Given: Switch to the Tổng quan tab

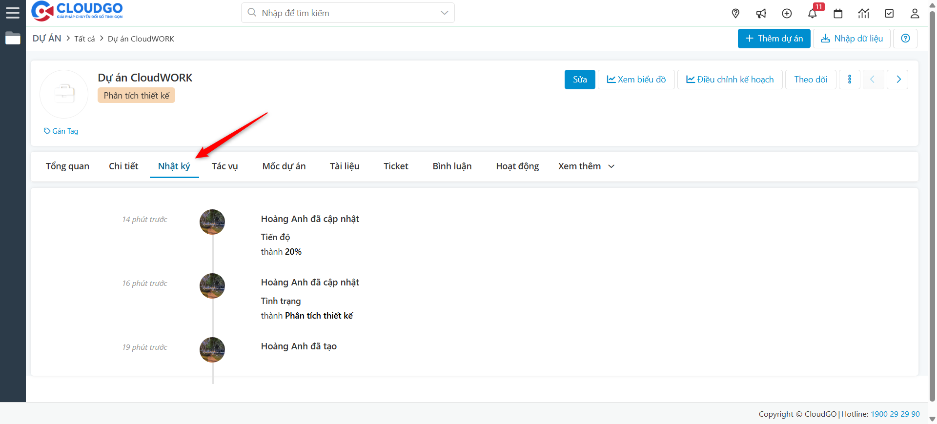Looking at the screenshot, I should coord(67,166).
